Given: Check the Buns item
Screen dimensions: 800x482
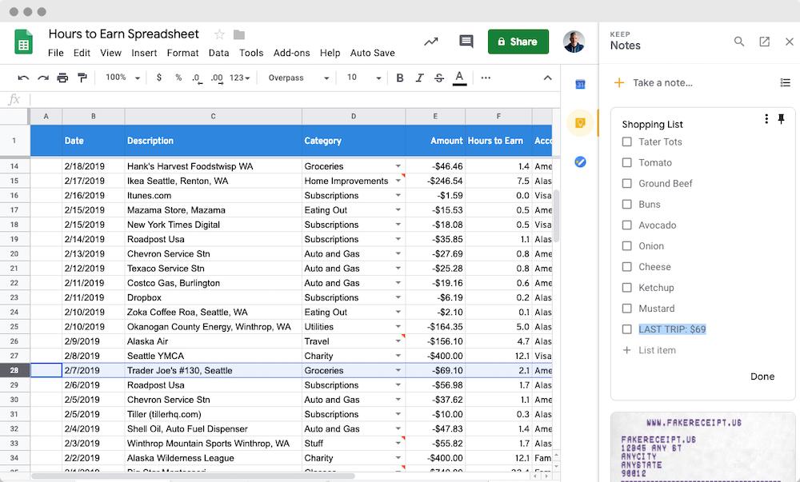Looking at the screenshot, I should [x=627, y=205].
